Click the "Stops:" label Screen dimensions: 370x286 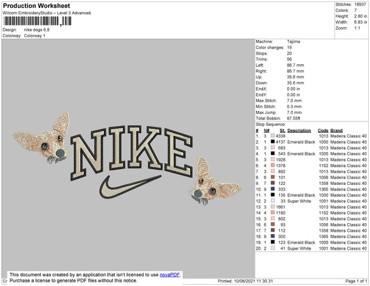[x=261, y=53]
